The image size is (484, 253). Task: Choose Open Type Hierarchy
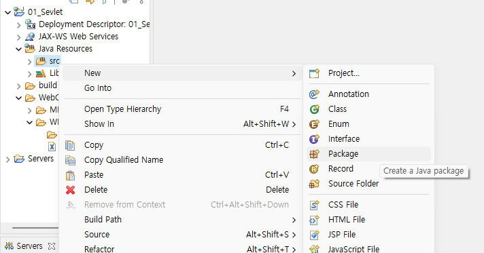coord(182,109)
